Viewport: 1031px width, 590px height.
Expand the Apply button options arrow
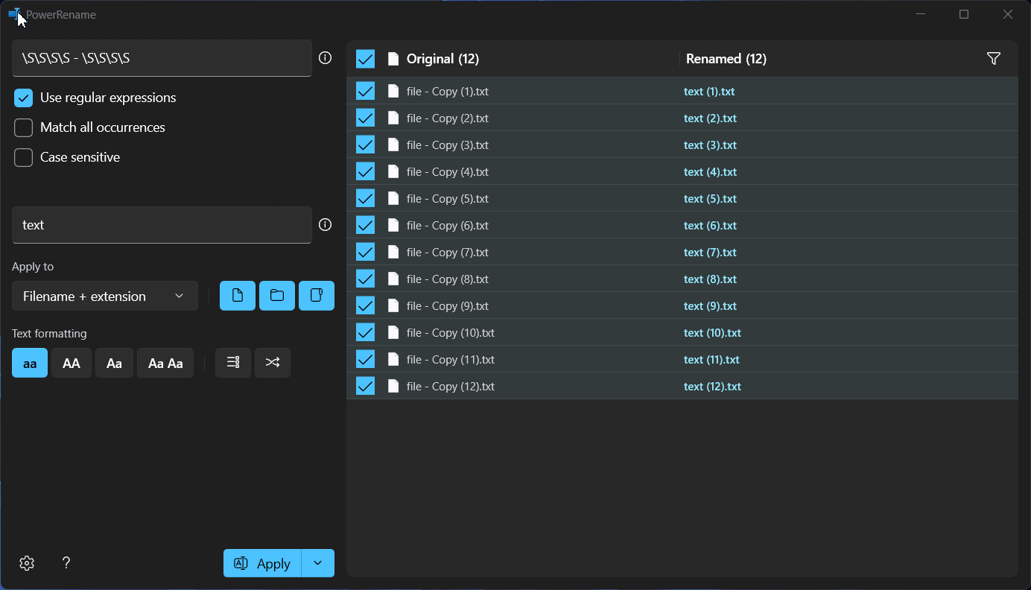coord(318,563)
